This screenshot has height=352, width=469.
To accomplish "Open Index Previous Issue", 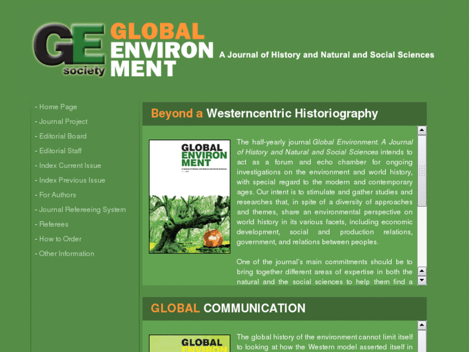I will [72, 180].
